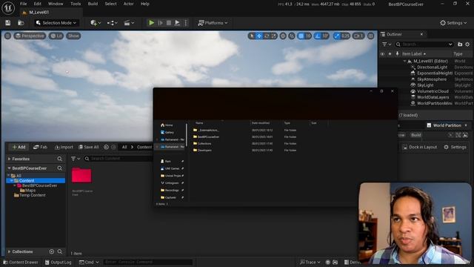This screenshot has height=267, width=474.
Task: Open the viewport hamburger options menu
Action: coord(7,36)
